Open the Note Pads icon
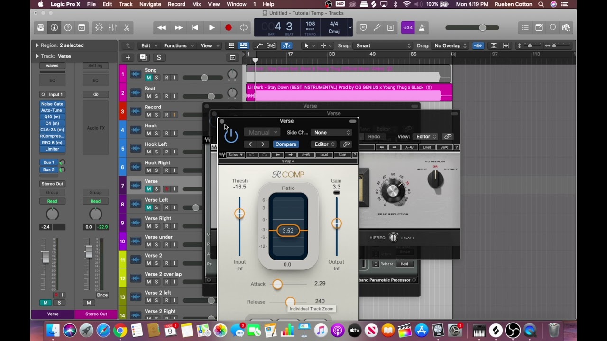 coord(539,27)
